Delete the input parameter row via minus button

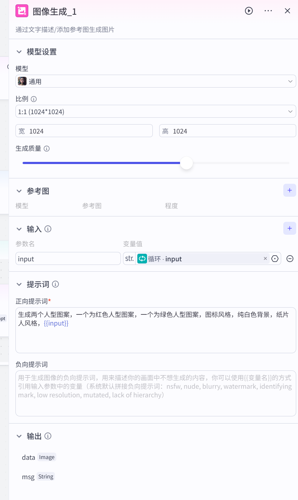tap(290, 258)
